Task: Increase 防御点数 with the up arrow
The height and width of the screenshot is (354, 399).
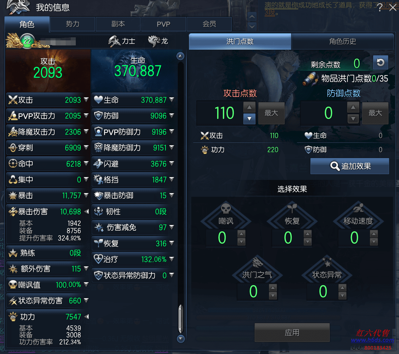Action: point(353,107)
